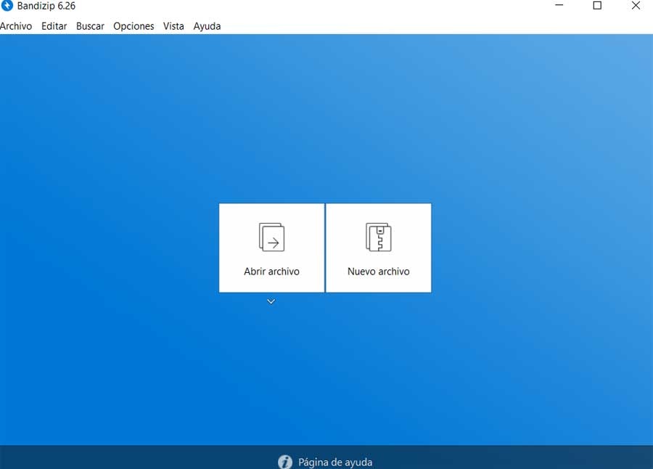Open the Vista menu
The height and width of the screenshot is (469, 653).
coord(173,26)
